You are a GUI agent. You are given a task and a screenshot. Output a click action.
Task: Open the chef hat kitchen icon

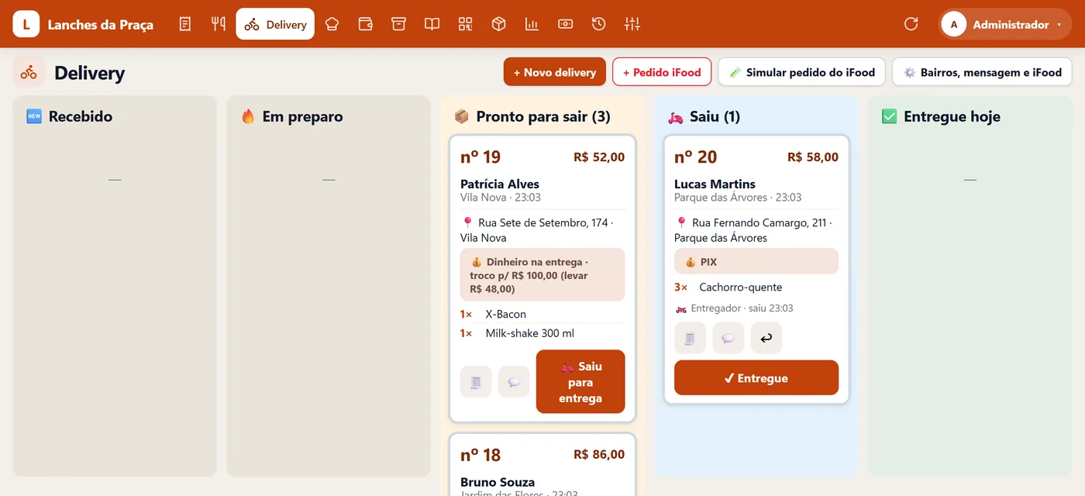click(x=332, y=24)
